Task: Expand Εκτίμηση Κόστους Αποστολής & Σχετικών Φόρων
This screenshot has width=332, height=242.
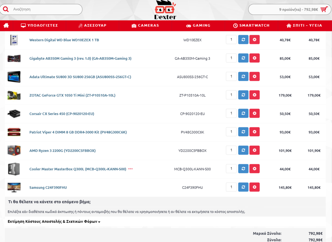Action: click(x=54, y=221)
